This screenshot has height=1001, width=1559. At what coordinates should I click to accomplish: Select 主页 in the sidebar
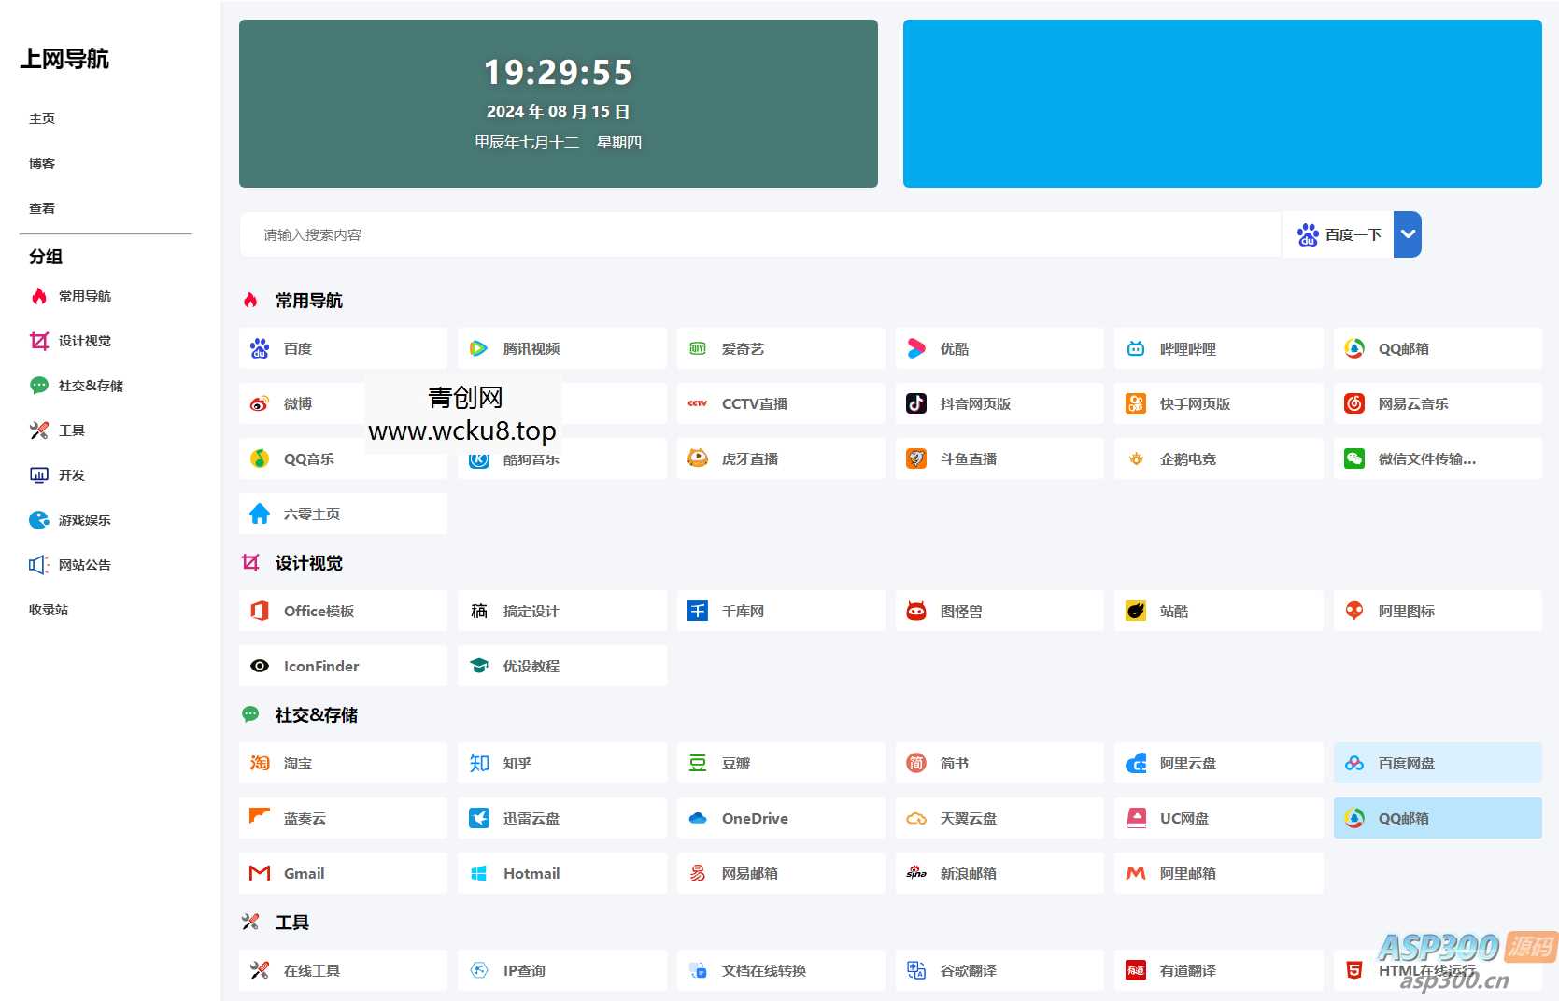tap(43, 119)
